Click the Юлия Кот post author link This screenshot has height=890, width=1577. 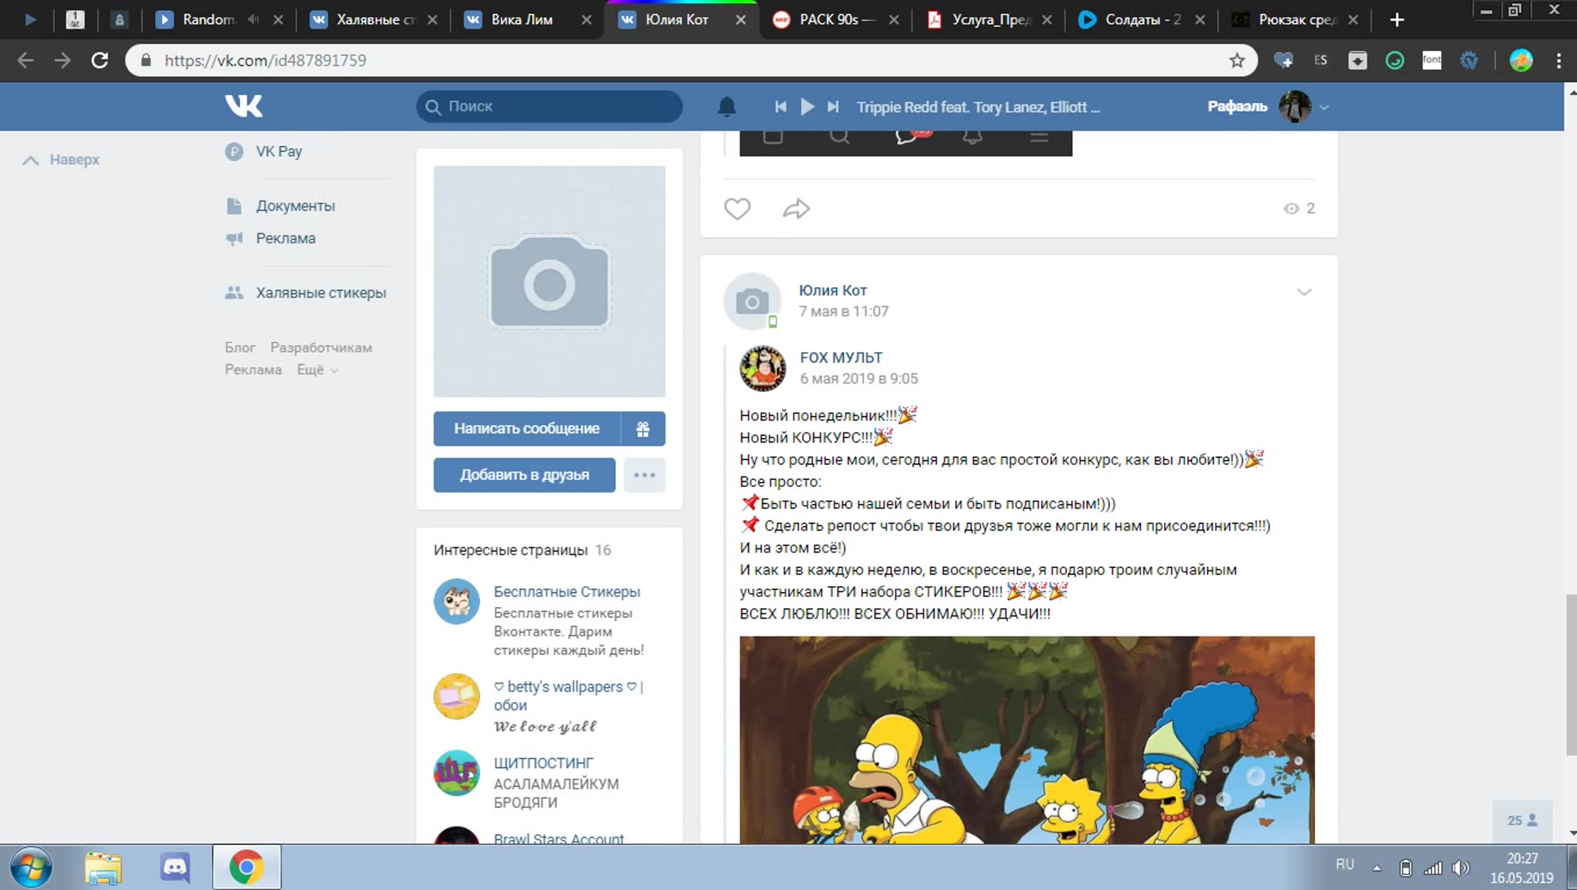click(x=832, y=291)
